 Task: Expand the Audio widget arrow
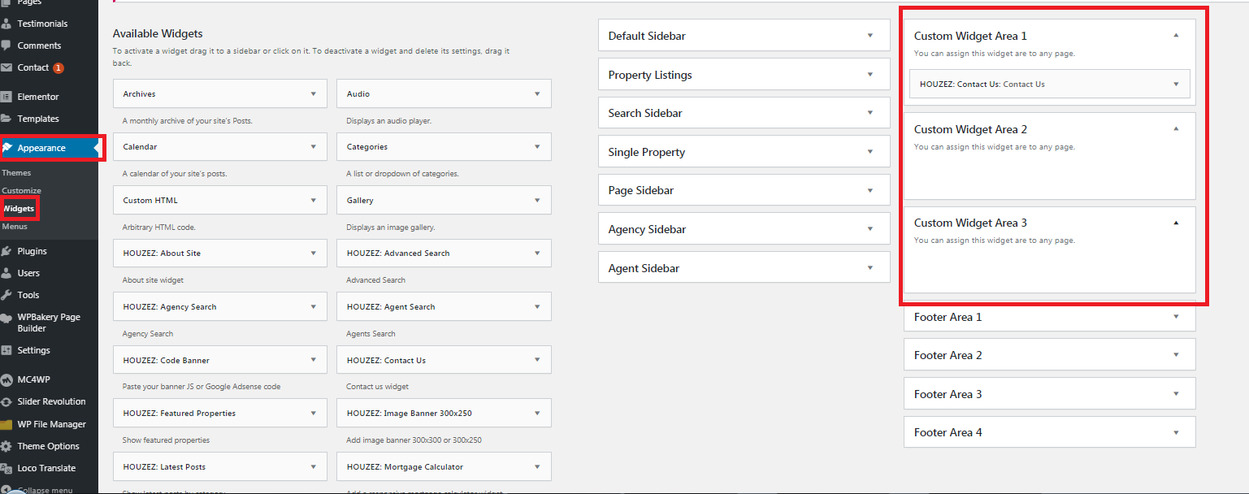tap(537, 94)
